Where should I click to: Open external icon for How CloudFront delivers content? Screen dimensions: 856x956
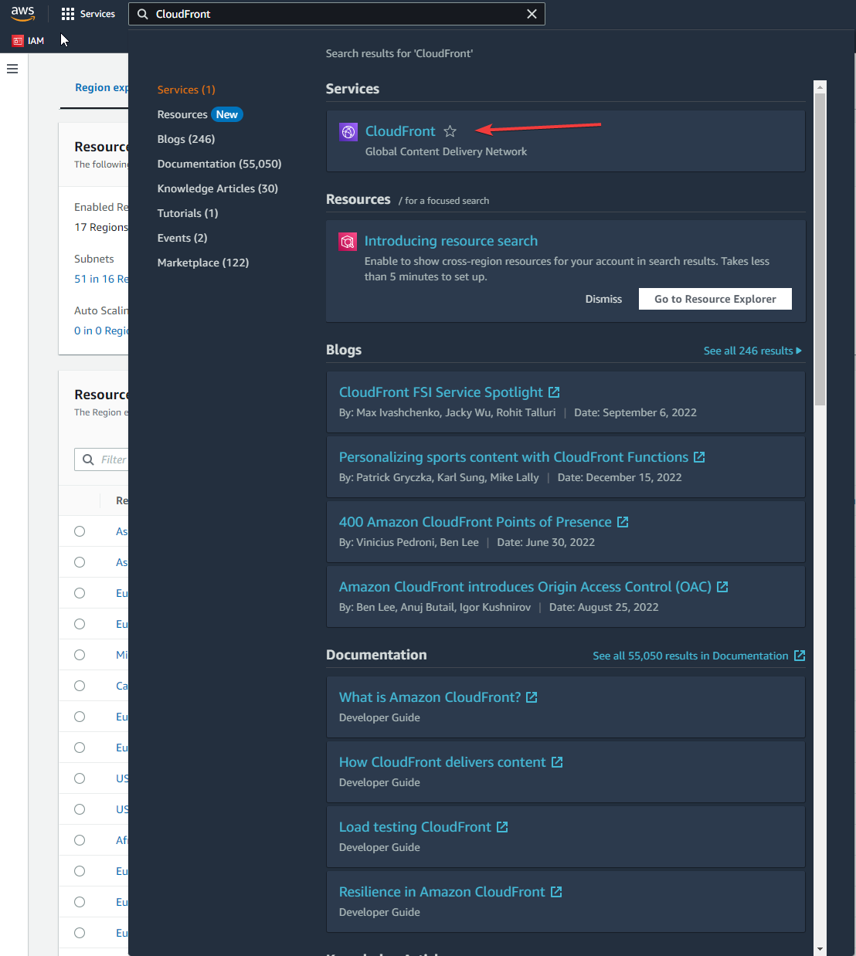pos(557,762)
